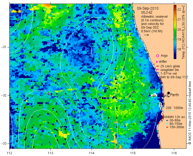Click the cyan 200 1000m bathymetry line sample
This screenshot has width=193, height=156.
click(x=170, y=110)
